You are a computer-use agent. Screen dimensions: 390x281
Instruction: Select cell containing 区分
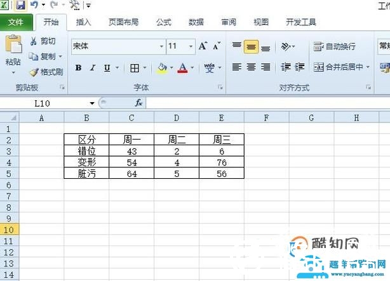86,140
